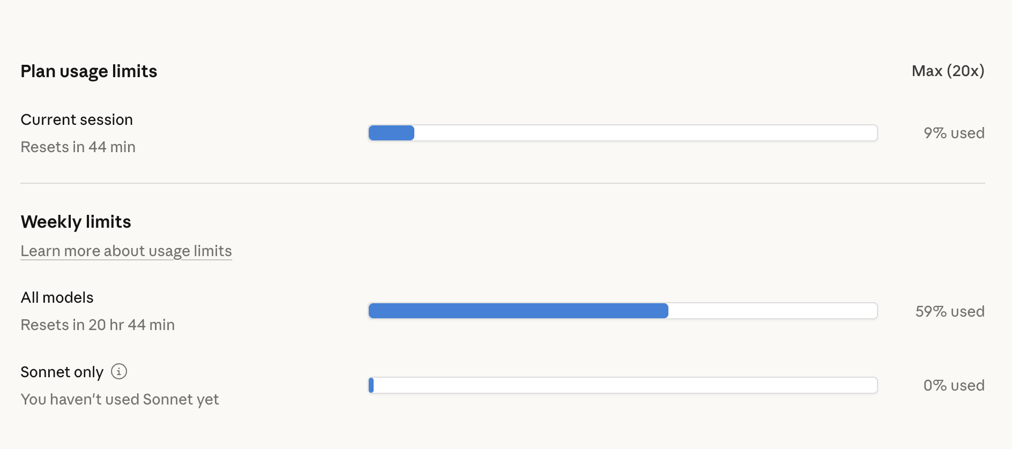The width and height of the screenshot is (1012, 449).
Task: Click the All models weekly usage bar
Action: 622,311
